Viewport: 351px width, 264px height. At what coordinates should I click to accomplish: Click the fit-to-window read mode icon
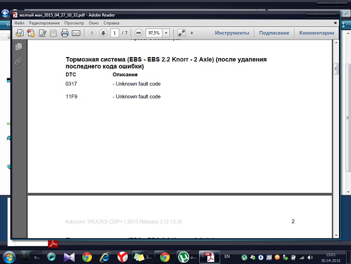(x=181, y=33)
